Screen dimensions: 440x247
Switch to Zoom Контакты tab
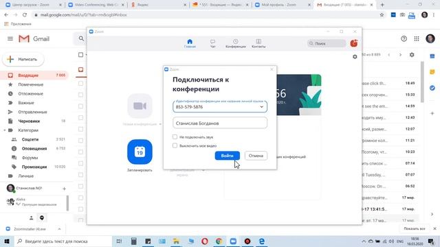coord(258,43)
